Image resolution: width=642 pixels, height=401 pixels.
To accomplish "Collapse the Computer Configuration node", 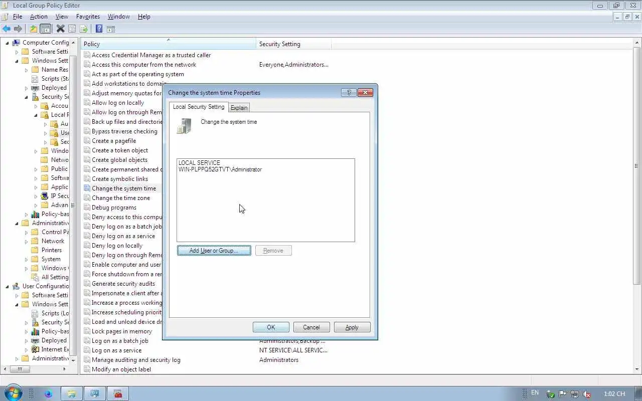I will coord(7,43).
